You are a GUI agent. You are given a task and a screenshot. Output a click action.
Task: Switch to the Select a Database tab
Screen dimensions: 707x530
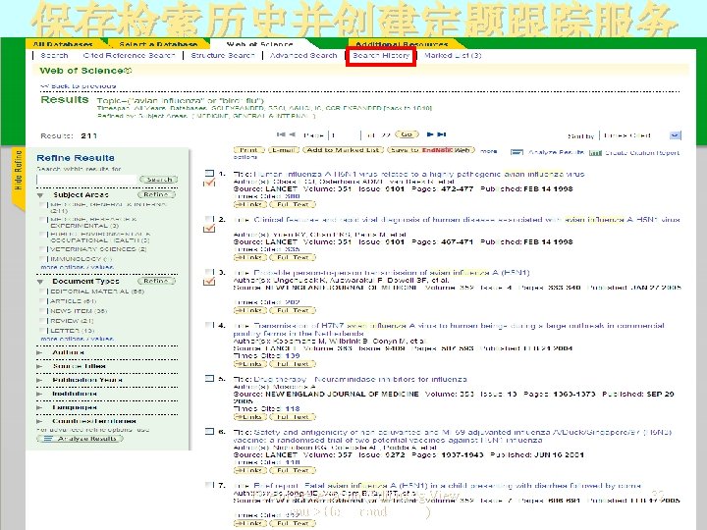point(158,44)
